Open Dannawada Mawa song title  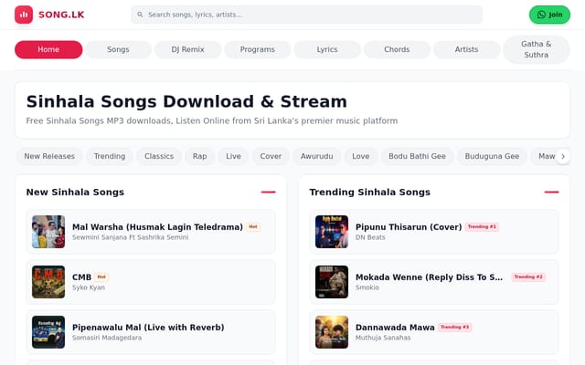(395, 328)
